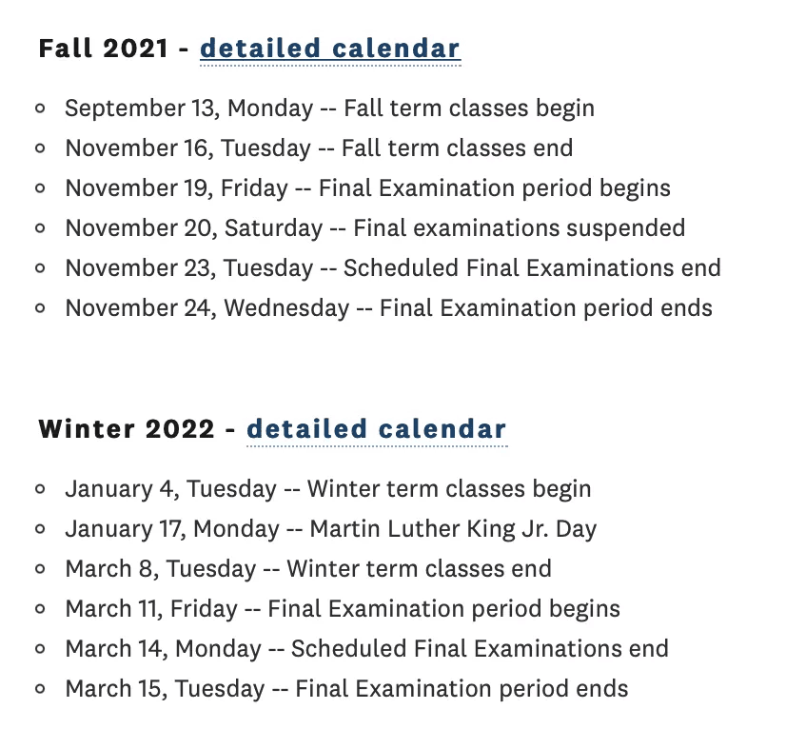
Task: Select the March 14, Monday entry
Action: coord(366,649)
